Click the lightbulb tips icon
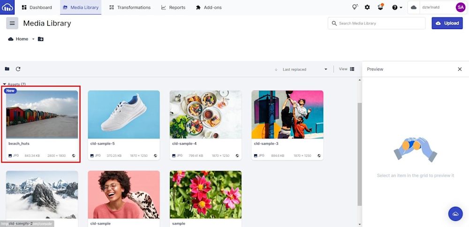Viewport: 469px width, 227px height. 355,7
